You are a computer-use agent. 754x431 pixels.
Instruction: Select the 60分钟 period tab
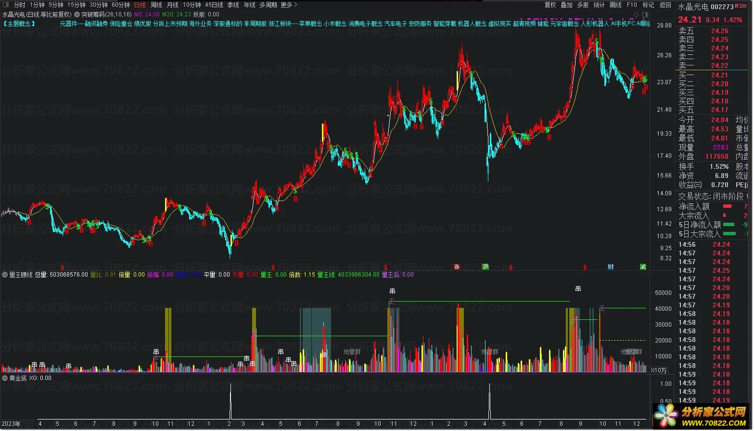coord(121,5)
